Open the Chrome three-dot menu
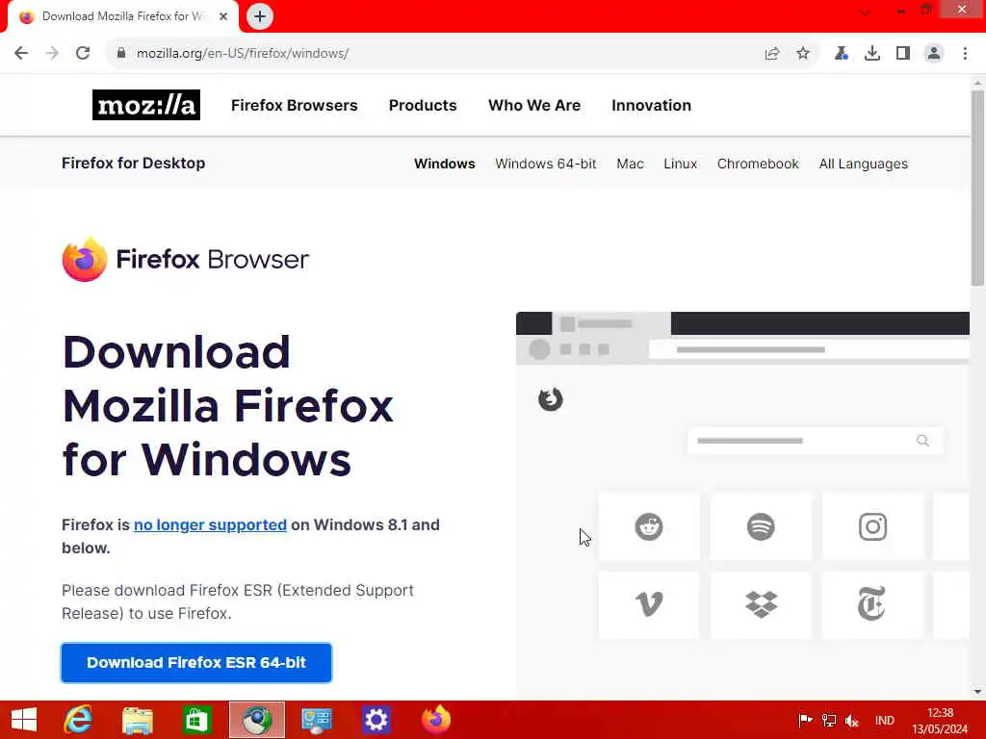This screenshot has width=986, height=739. pos(965,54)
